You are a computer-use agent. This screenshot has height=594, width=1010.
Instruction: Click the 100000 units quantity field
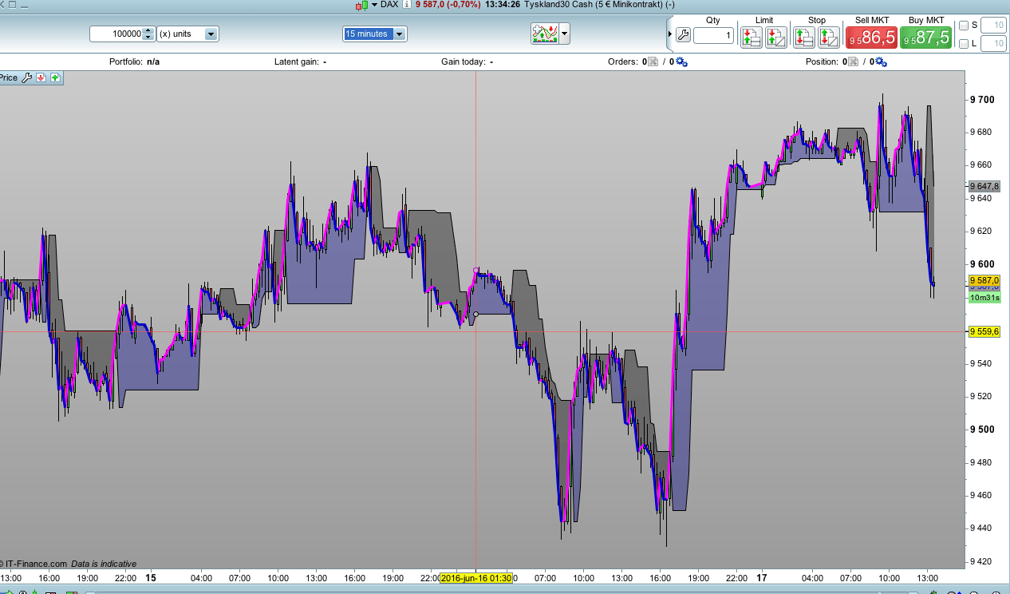coord(116,34)
